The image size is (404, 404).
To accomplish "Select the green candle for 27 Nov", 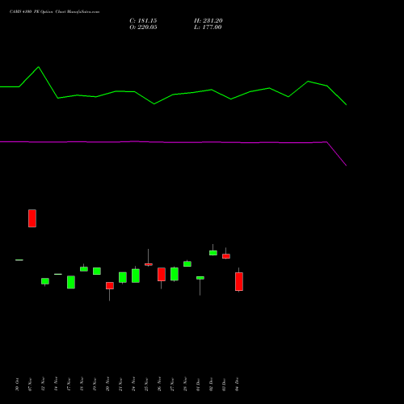I will [x=175, y=274].
